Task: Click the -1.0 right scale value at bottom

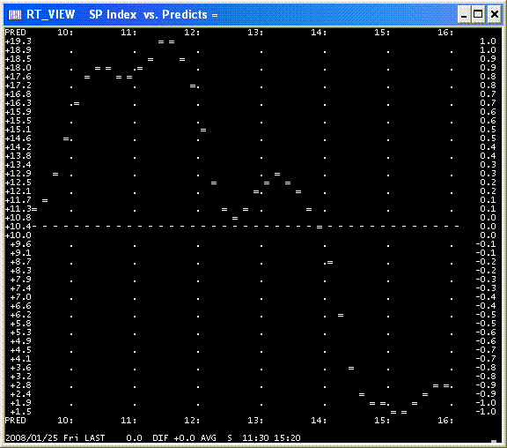Action: [x=486, y=412]
